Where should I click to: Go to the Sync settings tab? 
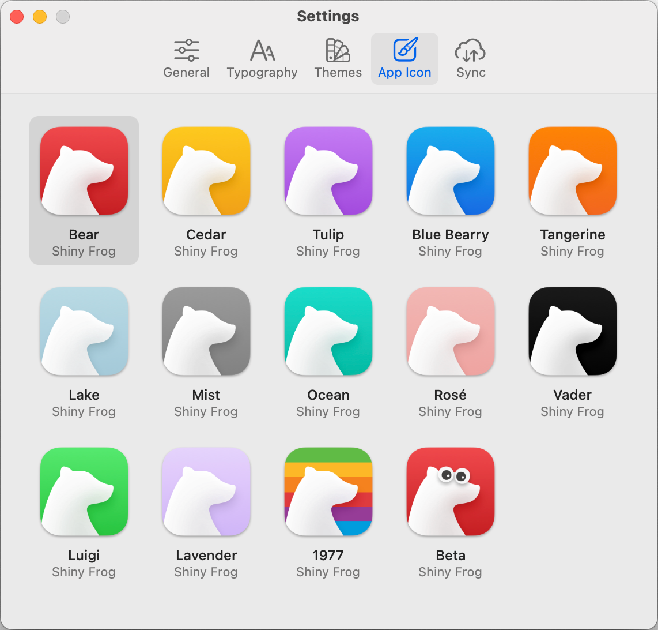tap(471, 59)
